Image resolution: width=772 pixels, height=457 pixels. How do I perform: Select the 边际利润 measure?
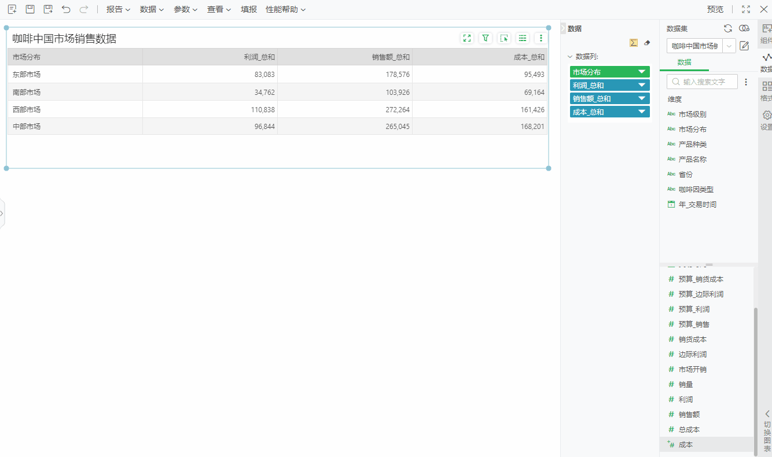pos(692,354)
